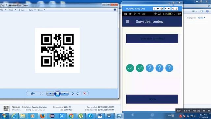Screen dimensions: 211x119
Task: Tap the last blue question mark circle
Action: point(169,68)
